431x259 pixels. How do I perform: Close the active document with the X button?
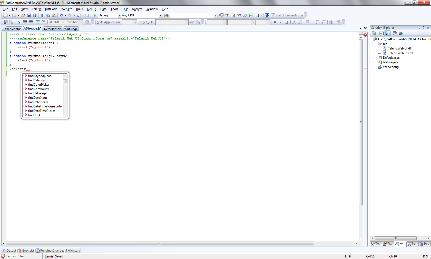pyautogui.click(x=365, y=28)
